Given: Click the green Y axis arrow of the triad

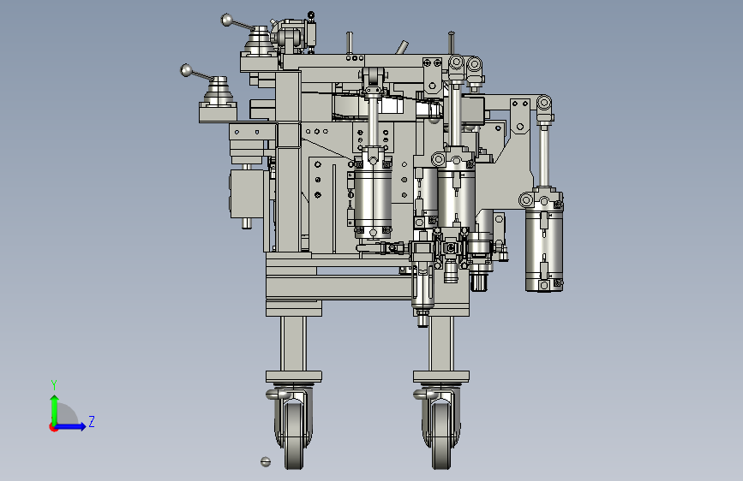Looking at the screenshot, I should pyautogui.click(x=54, y=409).
